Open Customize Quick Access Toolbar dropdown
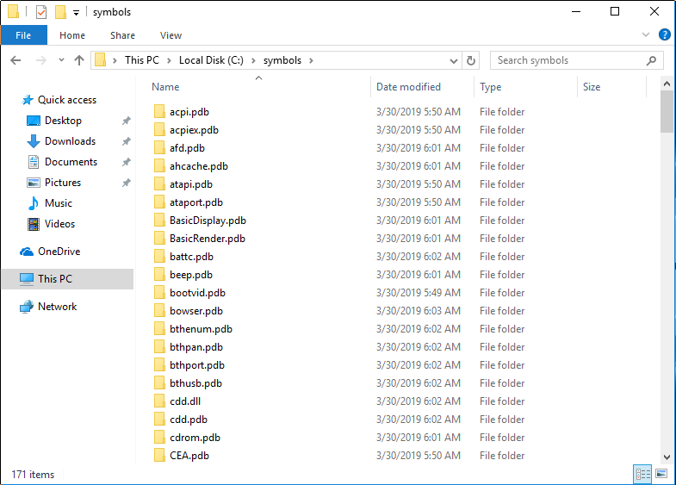Screen dimensions: 676x485 point(76,12)
